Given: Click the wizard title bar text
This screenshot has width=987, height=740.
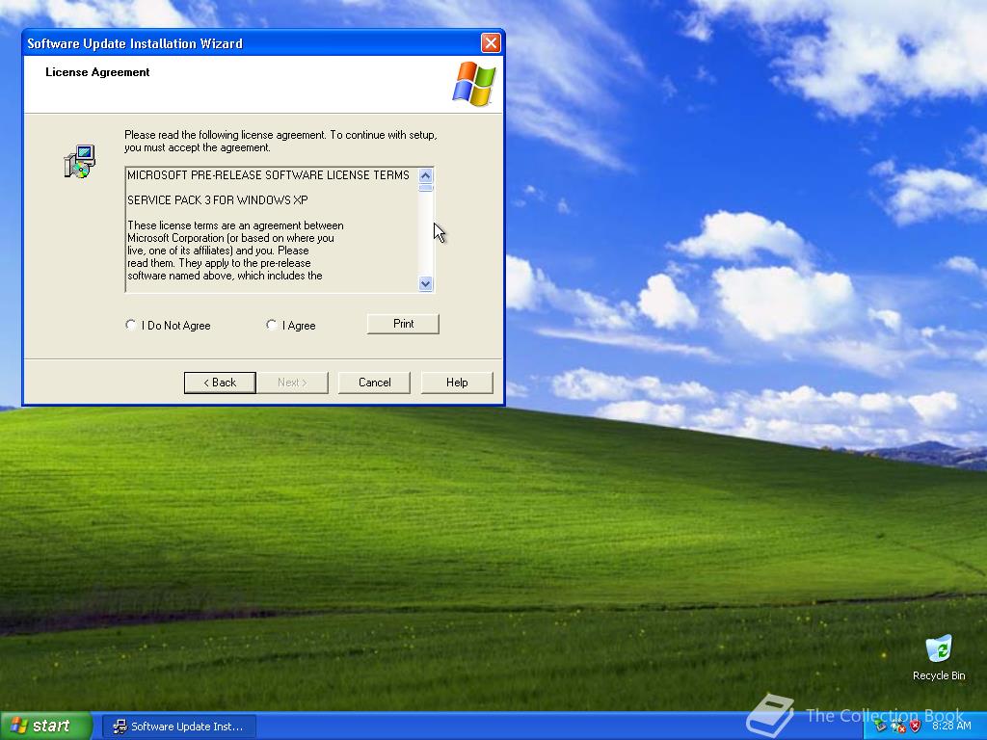Looking at the screenshot, I should point(135,43).
